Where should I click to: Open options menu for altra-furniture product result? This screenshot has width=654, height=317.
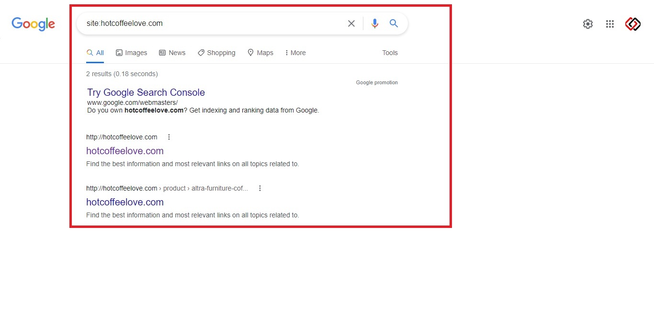coord(260,188)
